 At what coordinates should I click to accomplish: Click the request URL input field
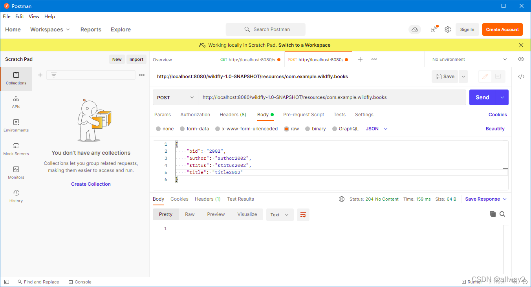click(332, 97)
